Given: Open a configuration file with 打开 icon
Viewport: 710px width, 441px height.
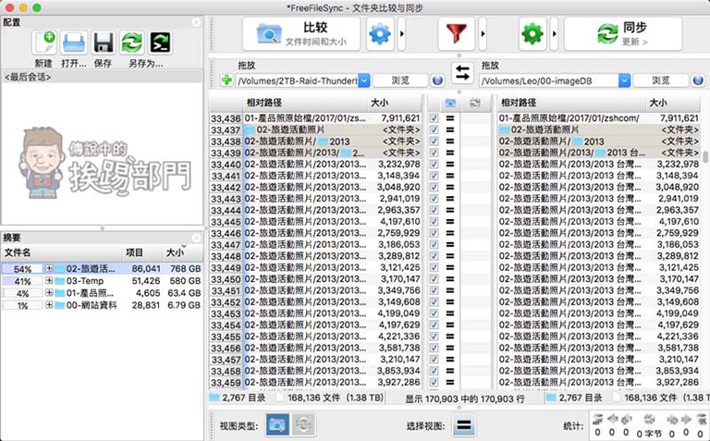Looking at the screenshot, I should [x=73, y=43].
